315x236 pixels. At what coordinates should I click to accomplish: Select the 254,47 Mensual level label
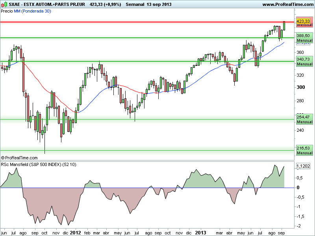tap(304, 119)
